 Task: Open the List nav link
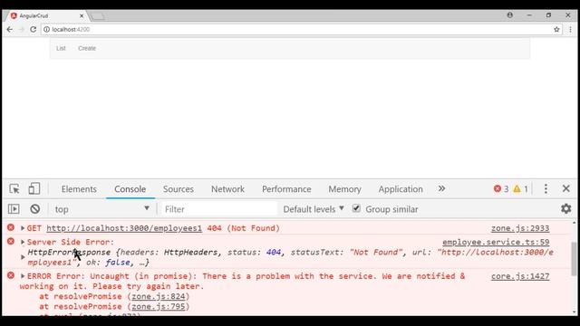[x=61, y=48]
